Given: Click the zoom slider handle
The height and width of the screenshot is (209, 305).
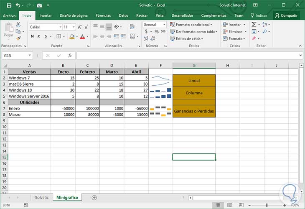Looking at the screenshot, I should coord(267,205).
